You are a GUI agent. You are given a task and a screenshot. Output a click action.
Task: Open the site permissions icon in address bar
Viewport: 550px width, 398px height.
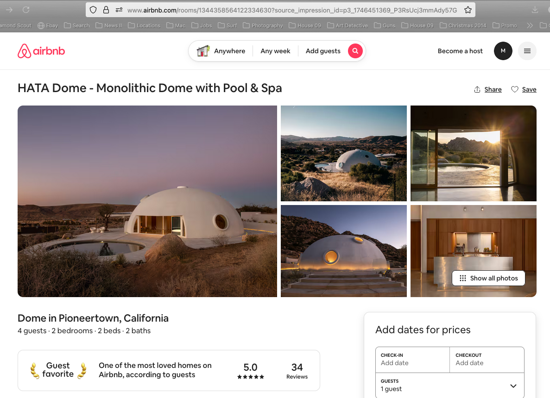pyautogui.click(x=119, y=10)
